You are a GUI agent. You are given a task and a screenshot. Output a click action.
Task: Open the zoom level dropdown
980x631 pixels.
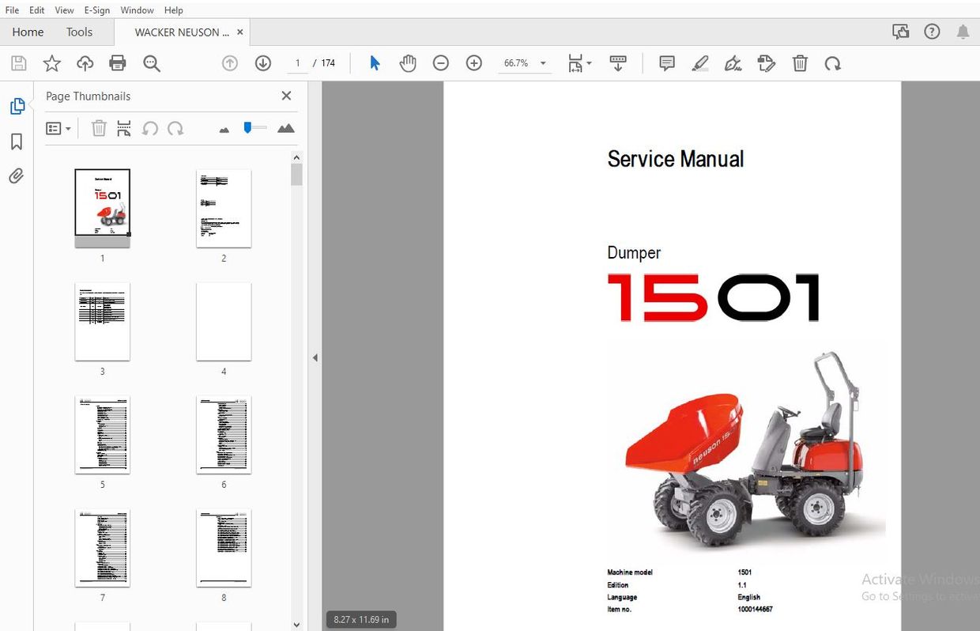[542, 62]
